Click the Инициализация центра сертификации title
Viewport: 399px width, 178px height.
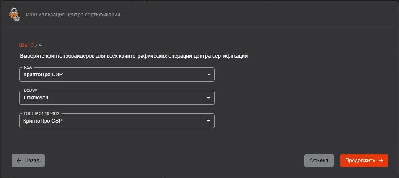tap(73, 15)
